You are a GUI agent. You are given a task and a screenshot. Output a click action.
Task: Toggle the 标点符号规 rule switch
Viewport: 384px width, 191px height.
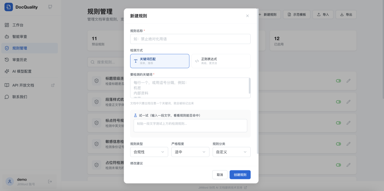click(x=338, y=123)
